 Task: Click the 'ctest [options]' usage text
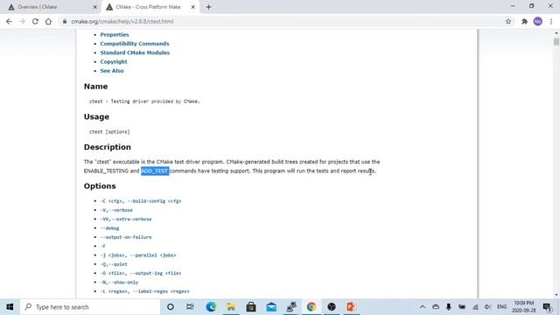(109, 132)
